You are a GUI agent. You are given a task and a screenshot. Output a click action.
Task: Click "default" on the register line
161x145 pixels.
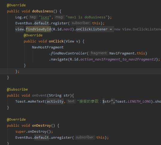(41, 23)
